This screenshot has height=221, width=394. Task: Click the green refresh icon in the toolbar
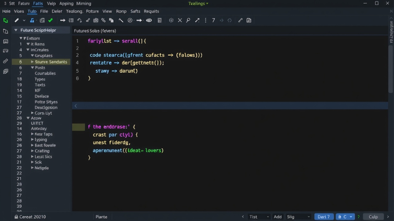tap(5, 21)
